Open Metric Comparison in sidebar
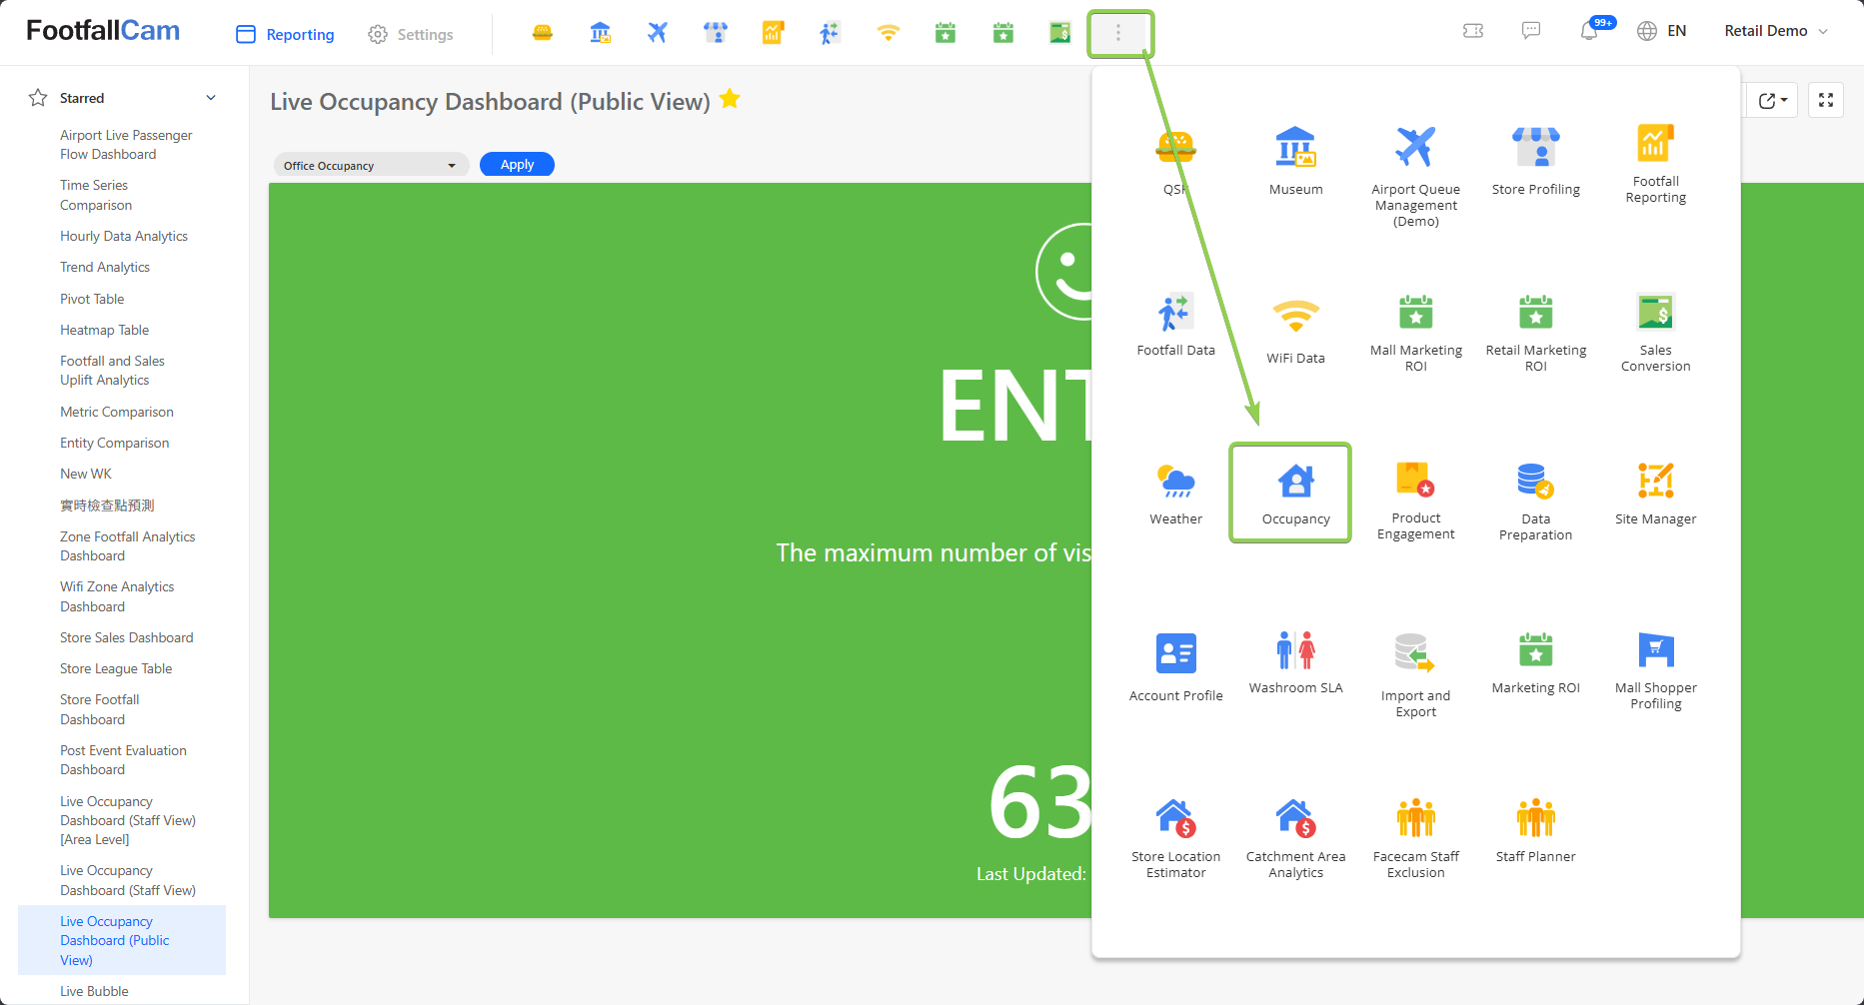 [x=117, y=412]
